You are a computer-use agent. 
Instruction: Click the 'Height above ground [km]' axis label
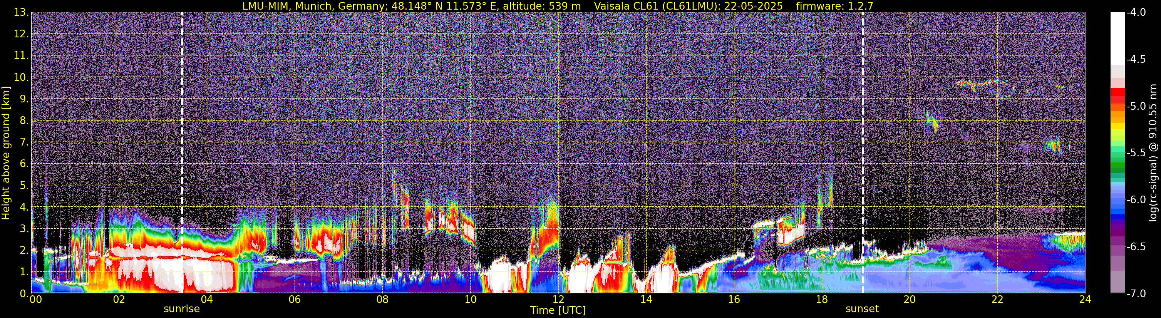coord(6,153)
